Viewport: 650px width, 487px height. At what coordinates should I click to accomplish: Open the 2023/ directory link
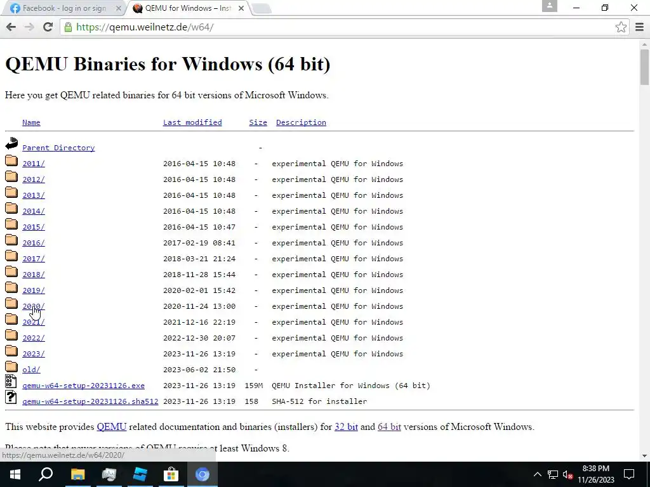(x=34, y=354)
